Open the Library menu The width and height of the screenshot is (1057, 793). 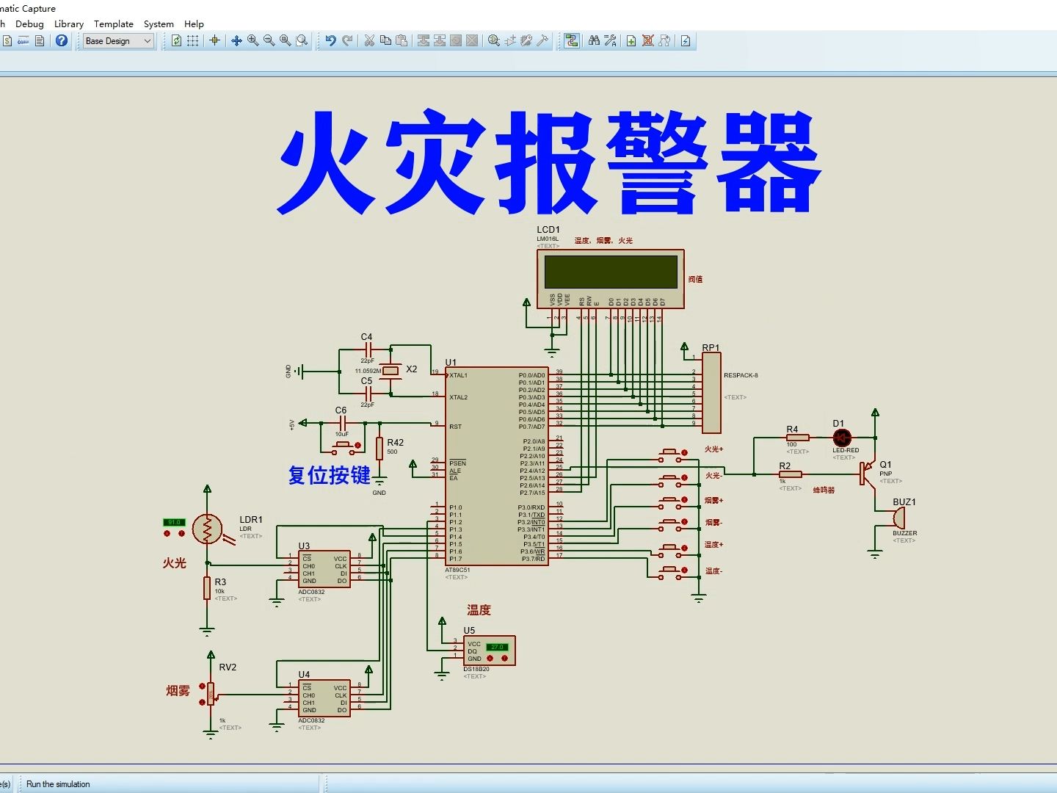coord(69,23)
